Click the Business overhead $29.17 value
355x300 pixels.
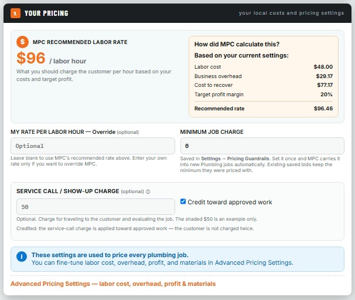(x=324, y=76)
